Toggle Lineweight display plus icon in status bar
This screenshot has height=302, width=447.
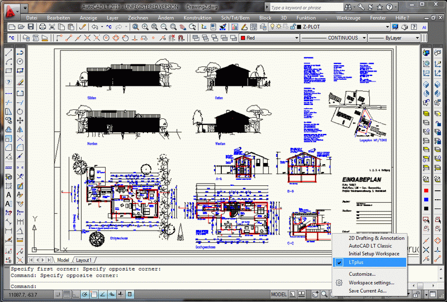click(x=121, y=294)
